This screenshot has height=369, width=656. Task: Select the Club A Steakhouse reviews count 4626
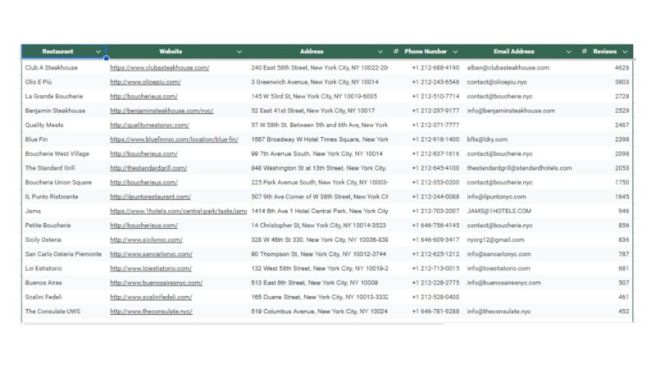pyautogui.click(x=622, y=68)
